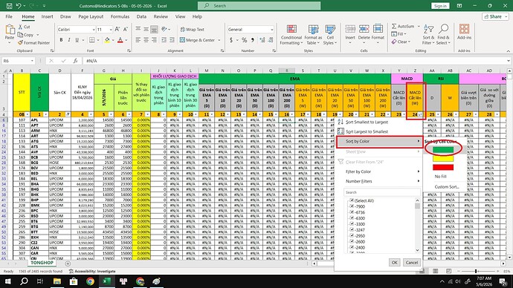Open Conditional Formatting
Screen dimensions: 513x288
pyautogui.click(x=291, y=35)
